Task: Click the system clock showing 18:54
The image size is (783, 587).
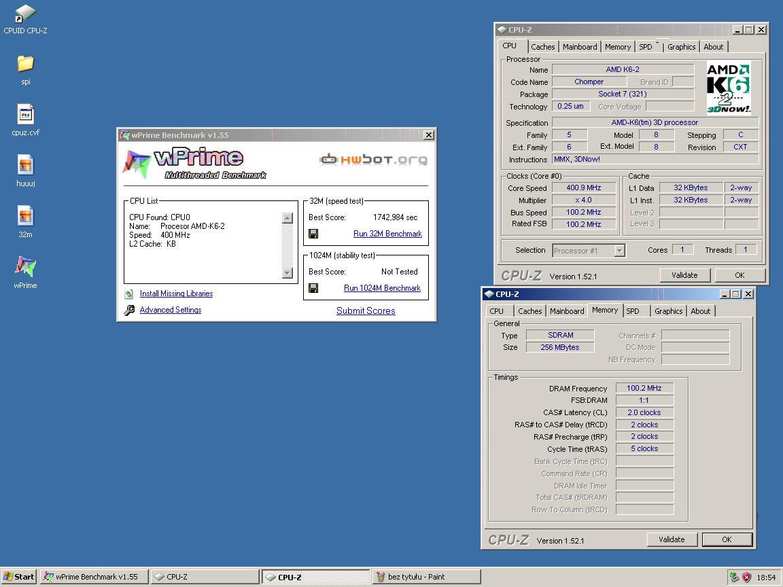Action: point(766,577)
